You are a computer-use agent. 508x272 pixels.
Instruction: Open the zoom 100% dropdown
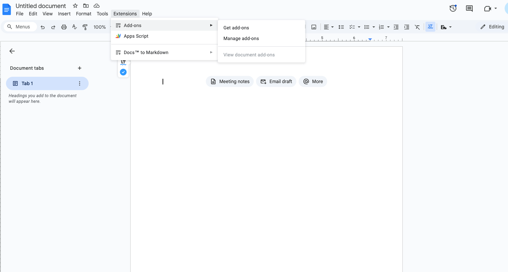tap(100, 27)
